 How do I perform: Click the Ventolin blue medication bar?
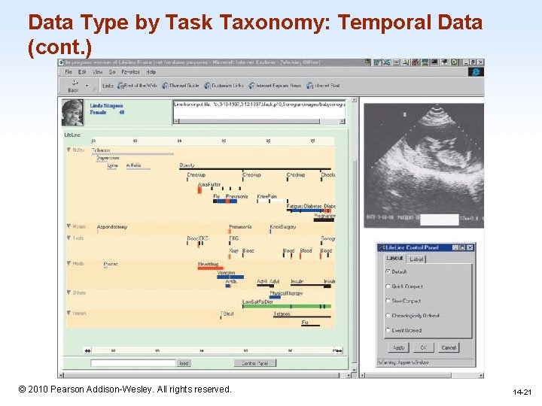[230, 277]
